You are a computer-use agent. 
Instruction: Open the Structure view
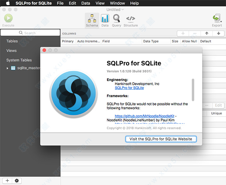(131, 21)
